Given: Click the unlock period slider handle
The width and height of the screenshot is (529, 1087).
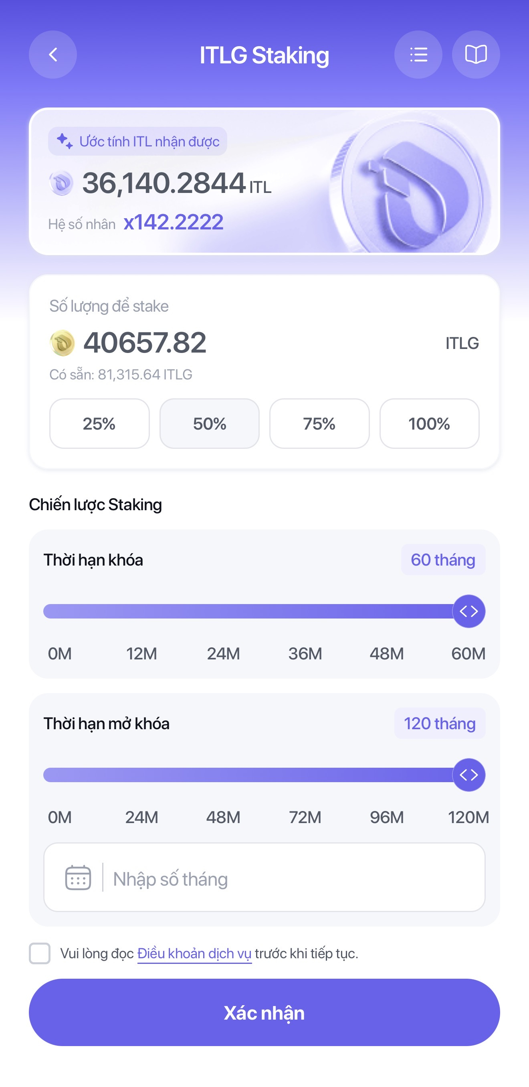Looking at the screenshot, I should click(469, 775).
